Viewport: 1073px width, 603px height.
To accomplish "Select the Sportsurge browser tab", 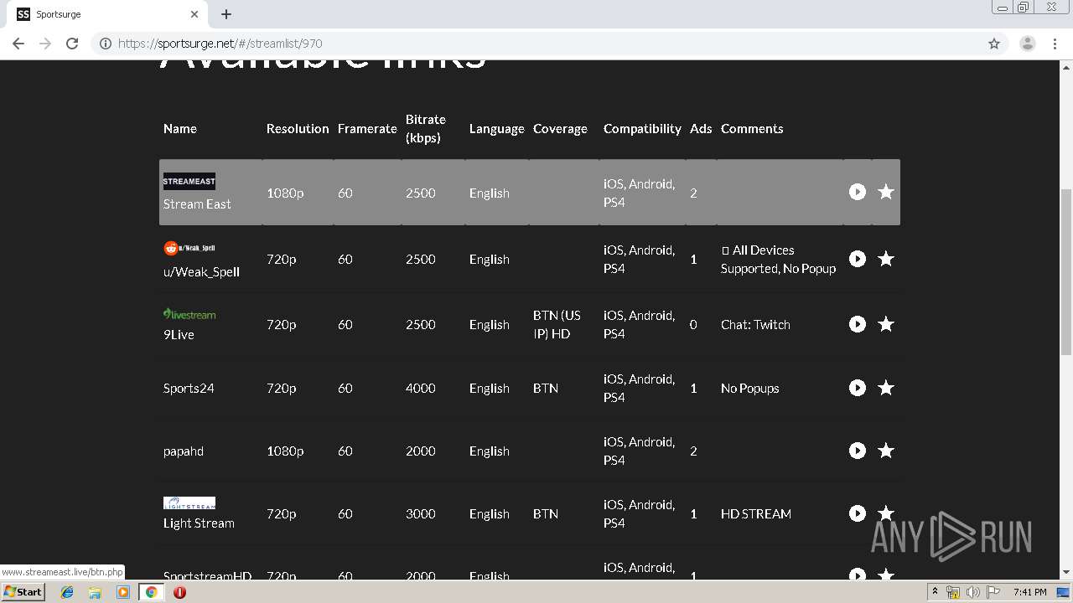I will point(109,14).
